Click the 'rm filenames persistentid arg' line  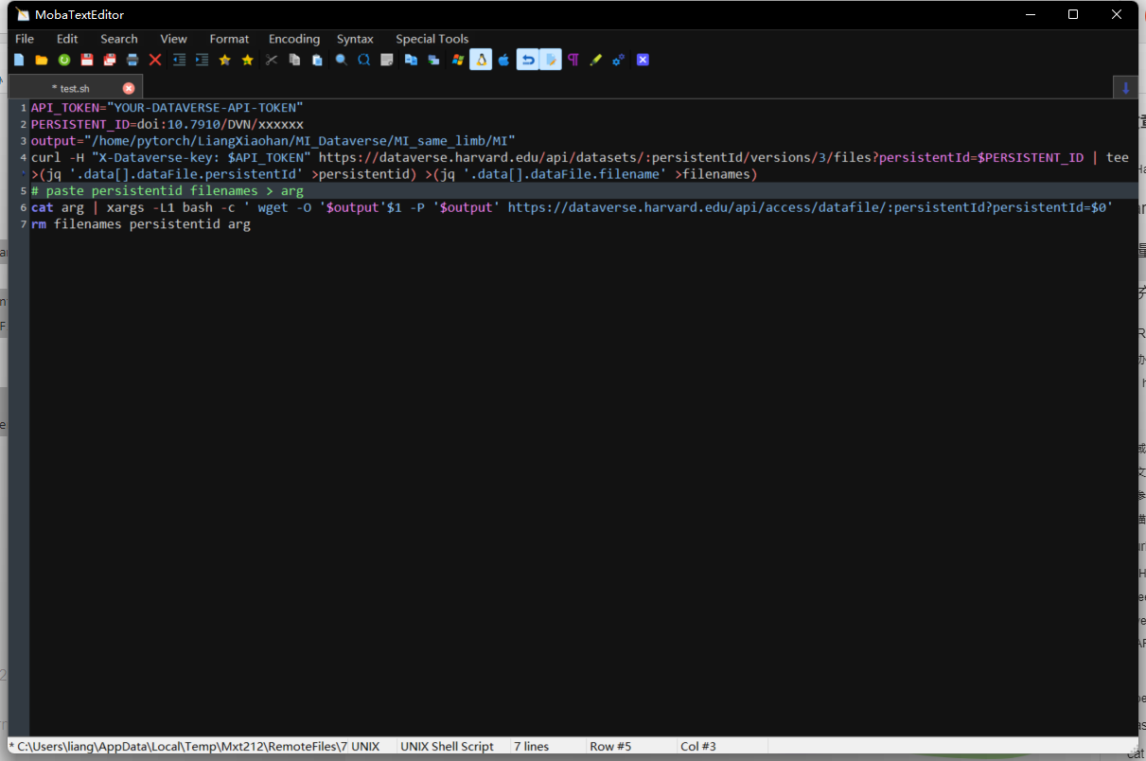click(x=140, y=224)
